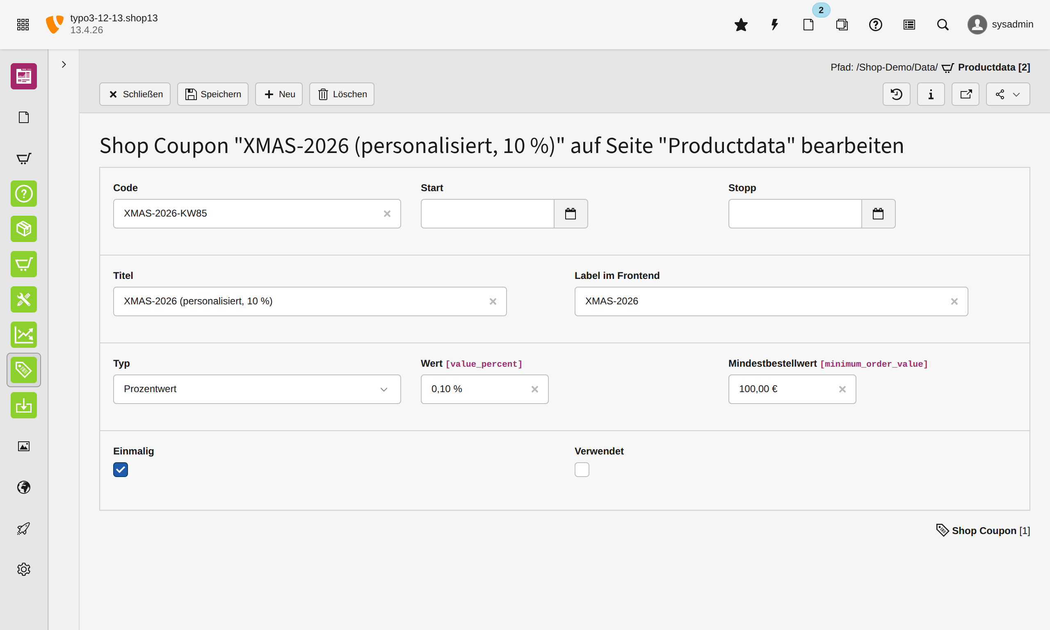The image size is (1050, 630).
Task: Open the sysadmin user menu
Action: tap(1000, 25)
